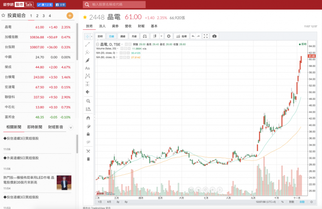Screen dimensions: 322x209
Task: Select the measure ruler tool
Action: [x=88, y=109]
